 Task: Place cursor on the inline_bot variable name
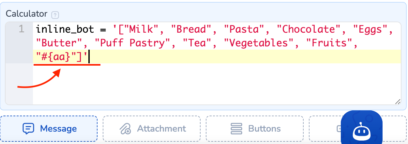click(65, 30)
